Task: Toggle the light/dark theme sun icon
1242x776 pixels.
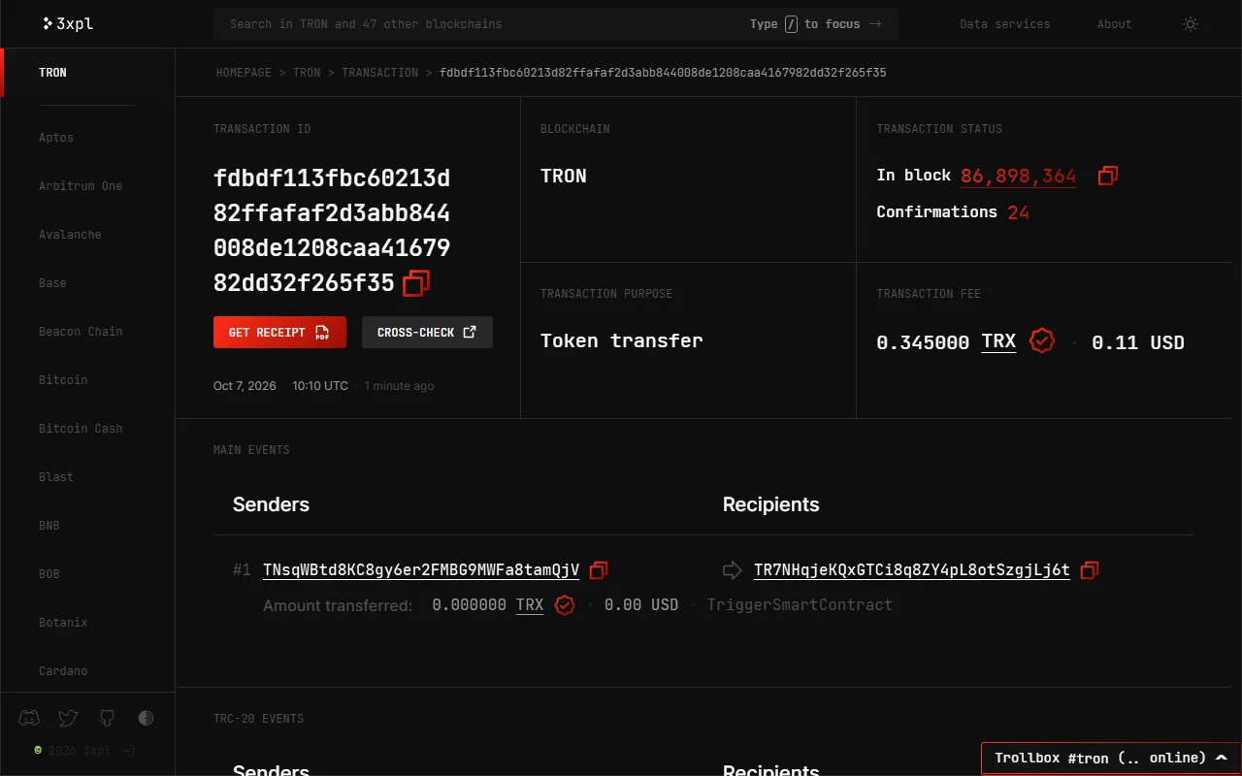Action: tap(1191, 24)
